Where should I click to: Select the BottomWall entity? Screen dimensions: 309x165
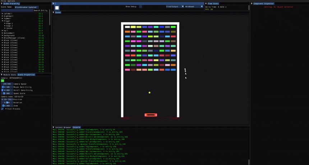point(9,33)
